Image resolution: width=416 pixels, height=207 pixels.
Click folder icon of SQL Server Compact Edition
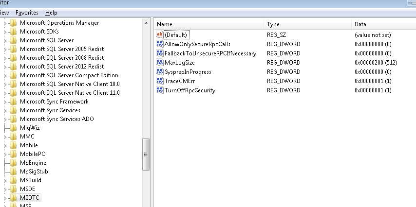[13, 75]
